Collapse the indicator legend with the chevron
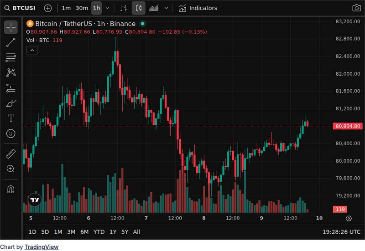This screenshot has width=365, height=251. (32, 50)
